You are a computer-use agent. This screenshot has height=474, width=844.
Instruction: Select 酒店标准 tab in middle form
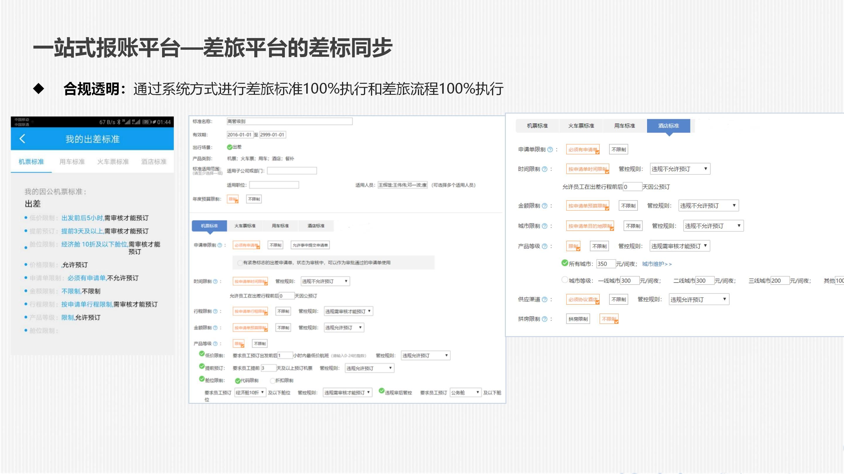click(316, 226)
